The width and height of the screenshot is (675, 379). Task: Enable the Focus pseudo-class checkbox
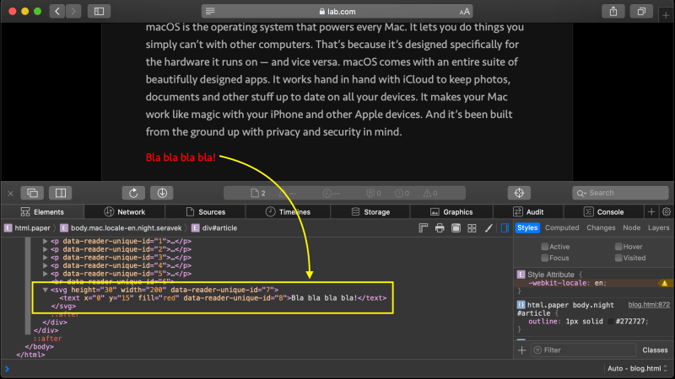coord(544,258)
